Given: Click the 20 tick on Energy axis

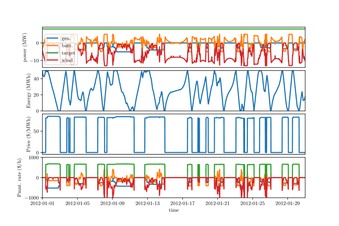Looking at the screenshot, I should pyautogui.click(x=36, y=95).
